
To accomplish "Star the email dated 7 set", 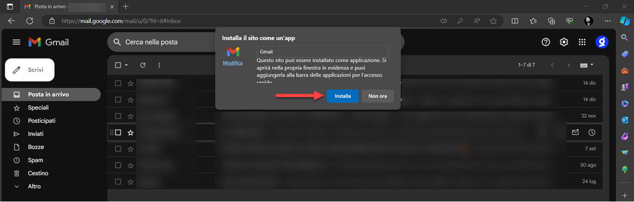I will (130, 149).
